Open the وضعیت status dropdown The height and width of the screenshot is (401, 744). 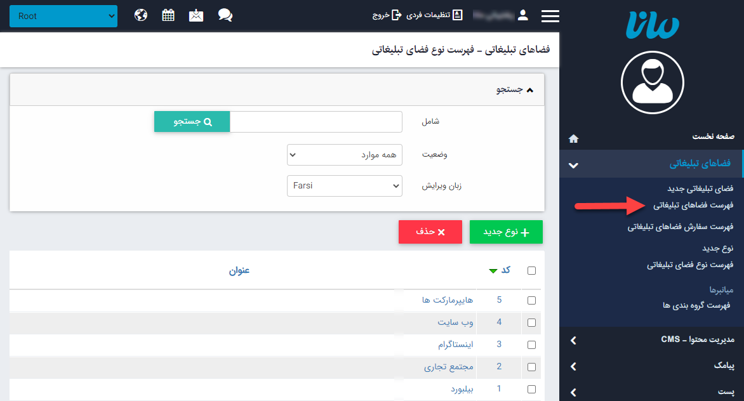pos(345,154)
